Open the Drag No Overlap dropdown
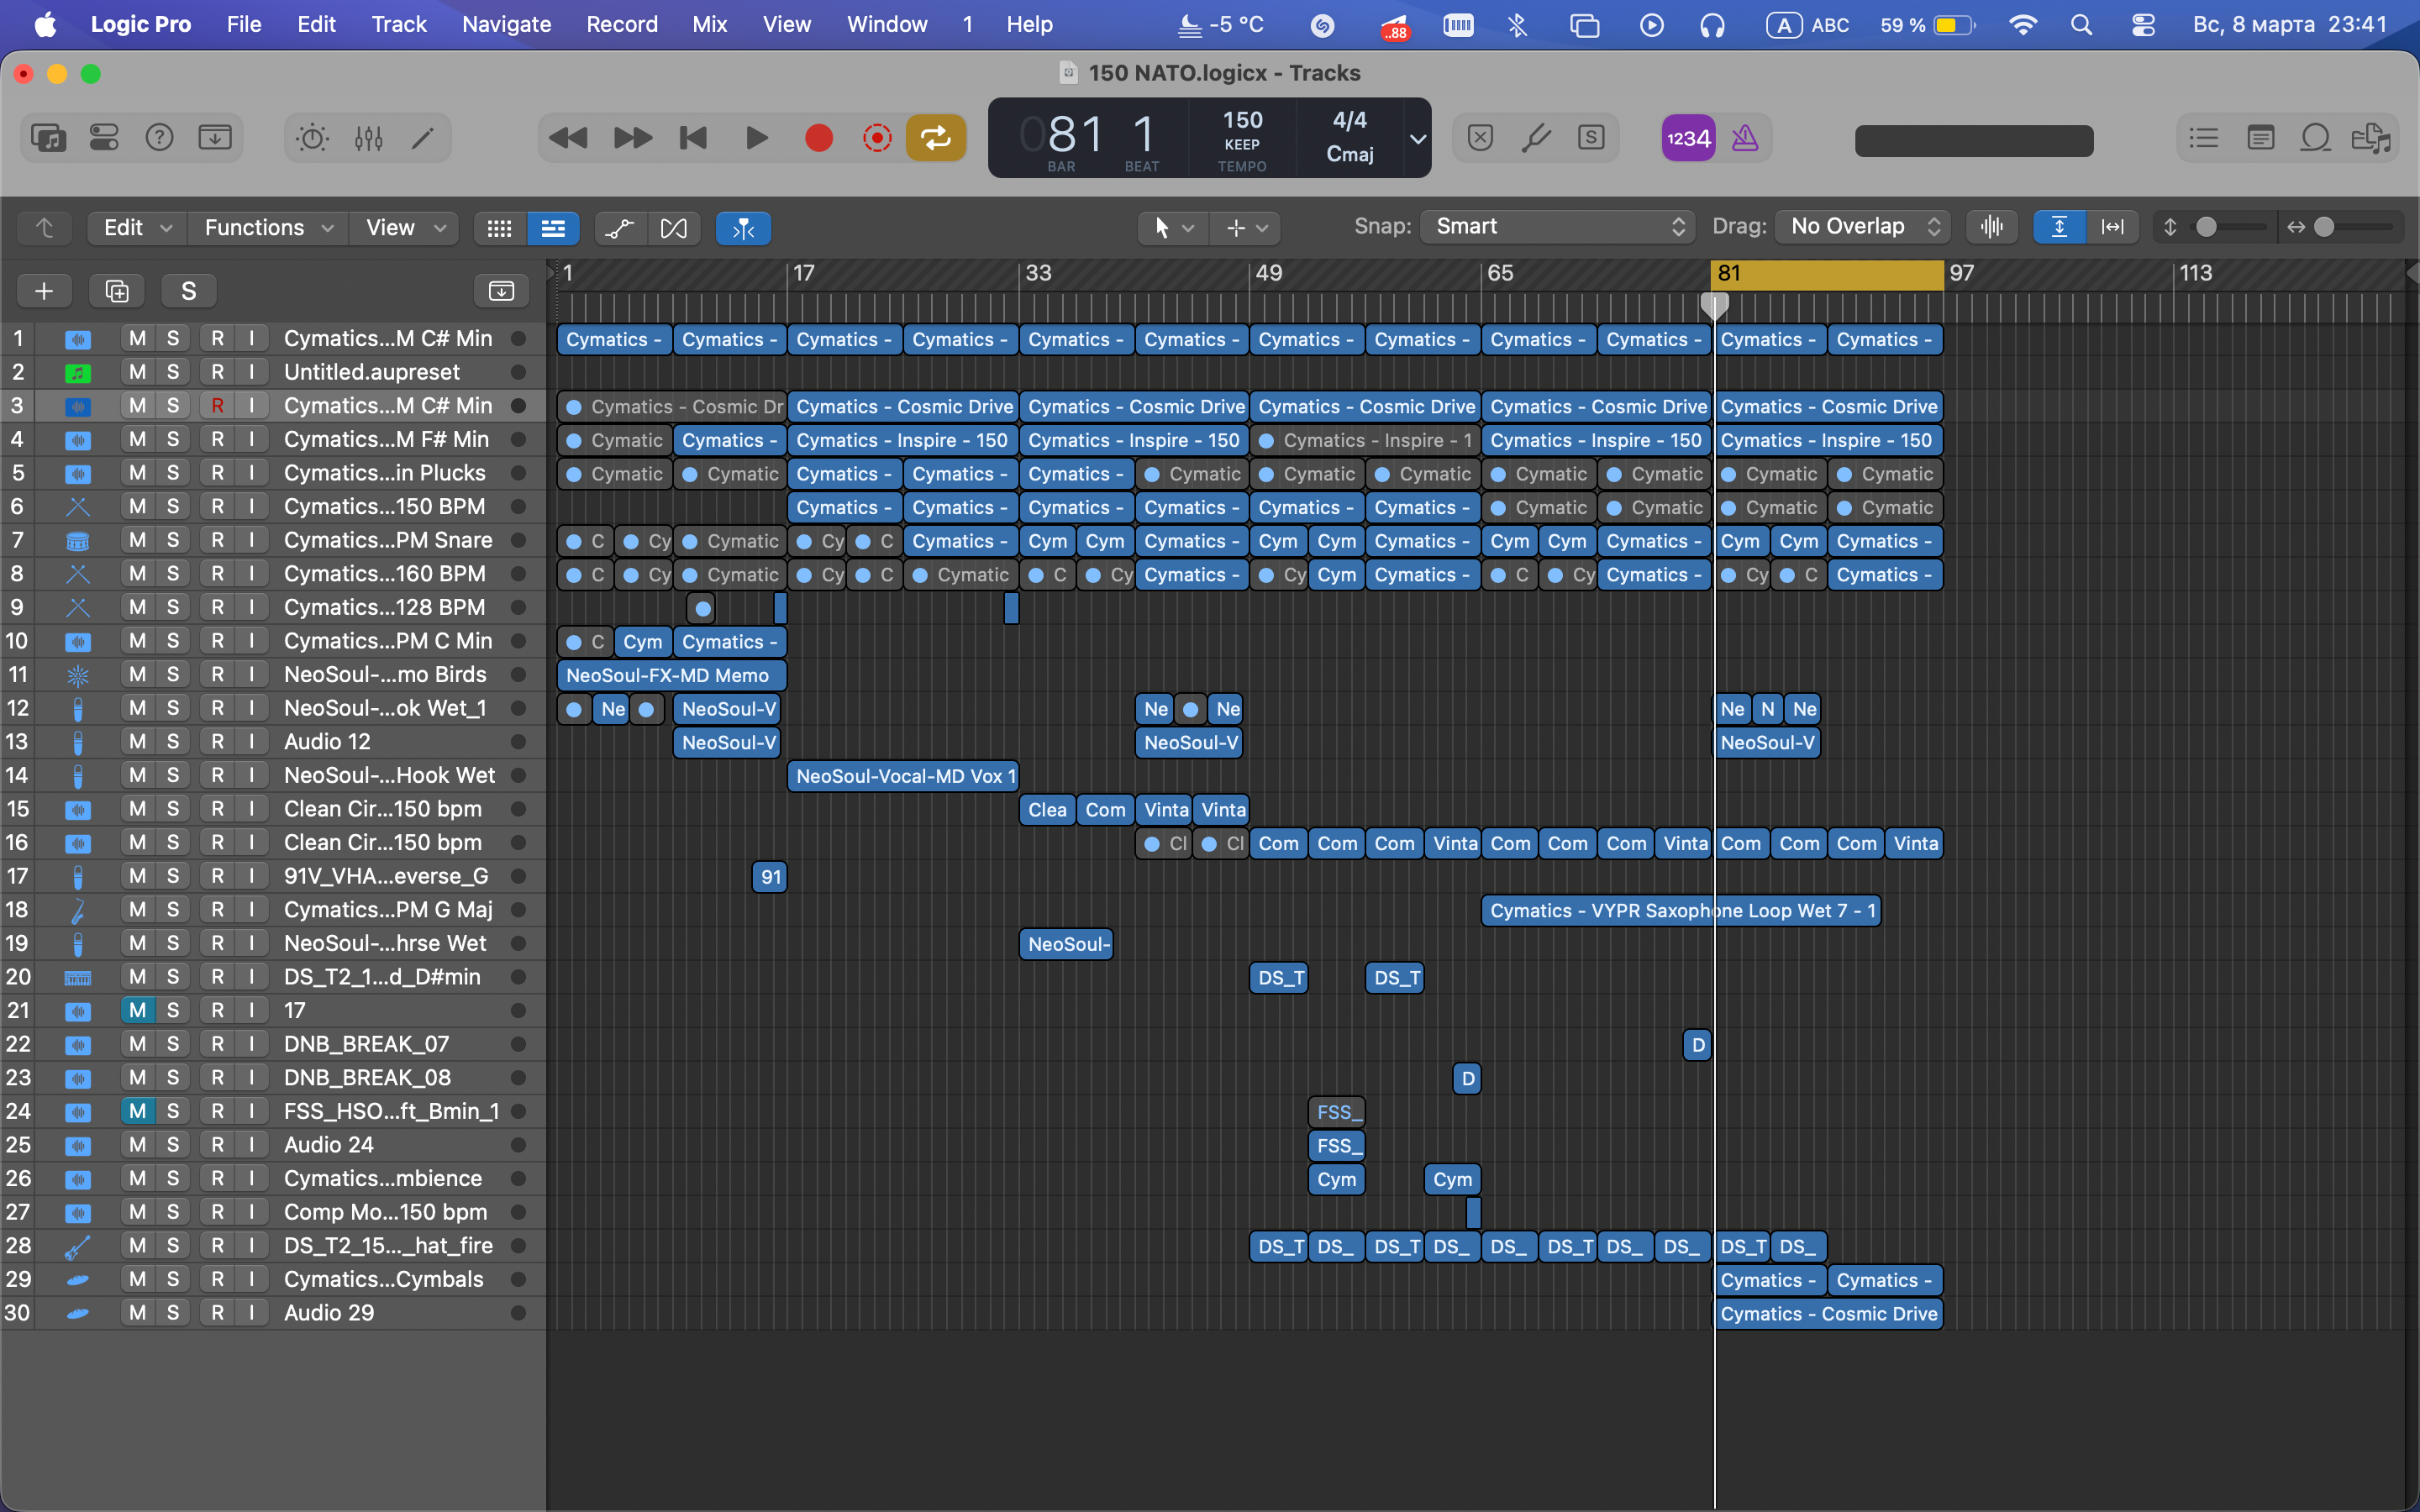This screenshot has height=1512, width=2420. coord(1863,227)
